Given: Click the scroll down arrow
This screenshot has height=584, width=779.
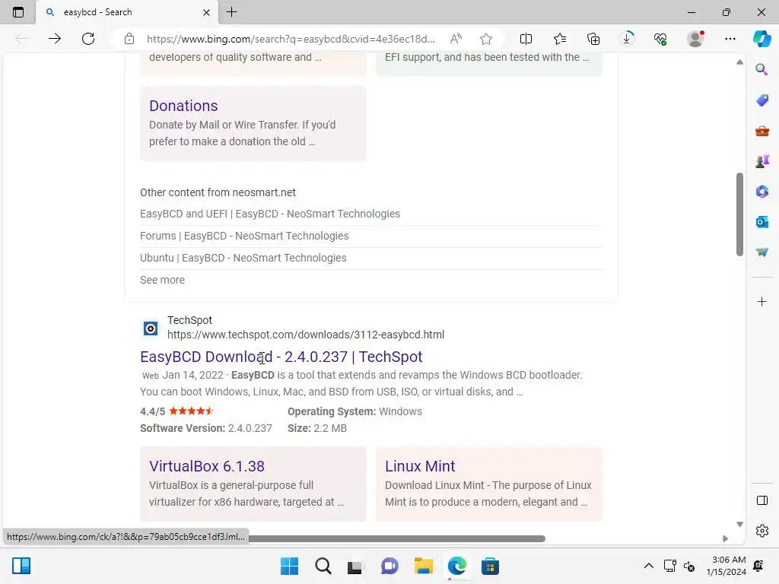Looking at the screenshot, I should coord(739,524).
